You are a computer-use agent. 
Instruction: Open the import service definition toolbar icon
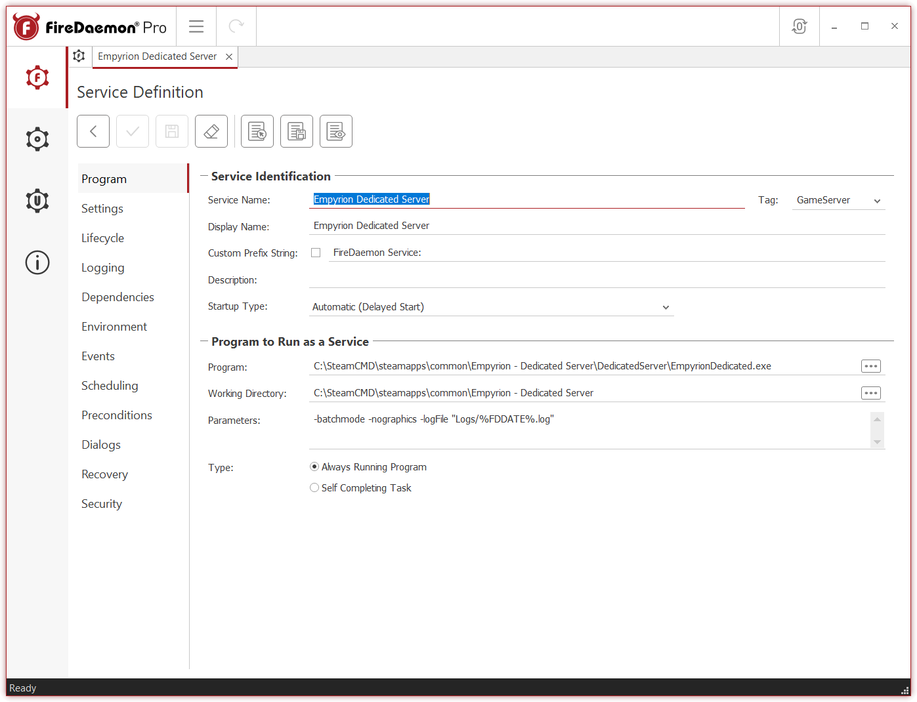click(257, 131)
